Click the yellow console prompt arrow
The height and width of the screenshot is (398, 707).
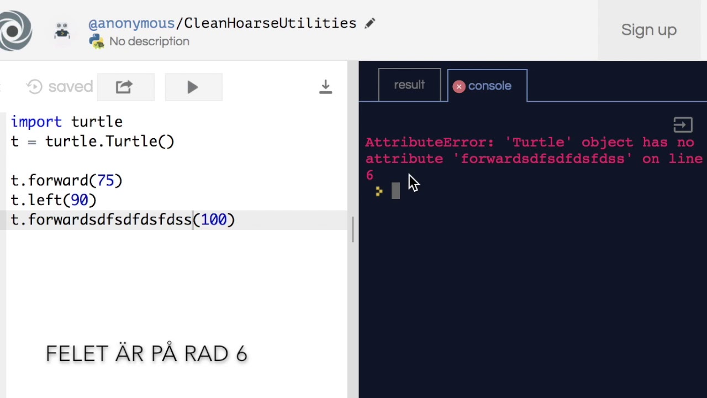click(x=378, y=191)
